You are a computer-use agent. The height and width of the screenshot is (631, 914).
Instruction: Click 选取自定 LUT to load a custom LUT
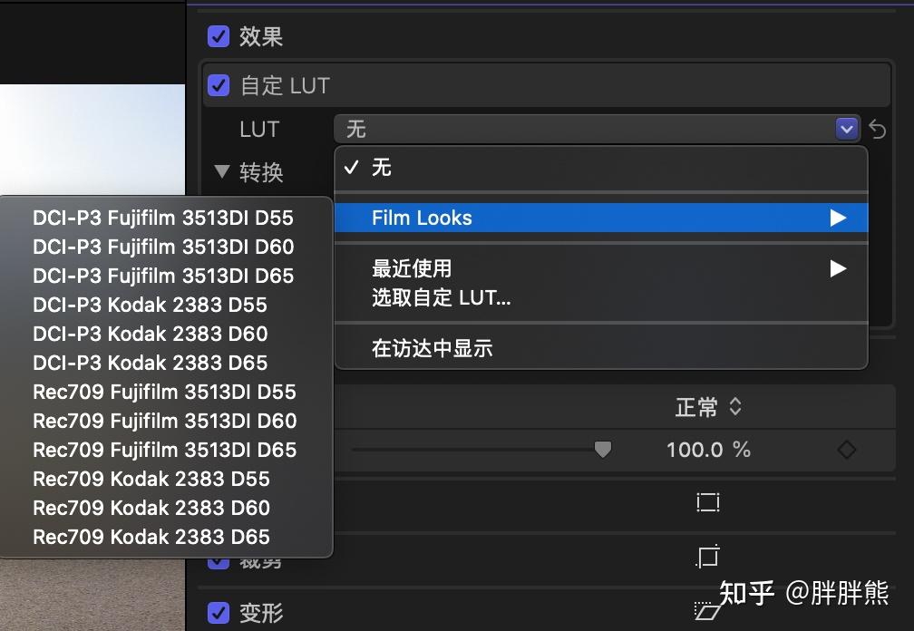click(x=442, y=297)
